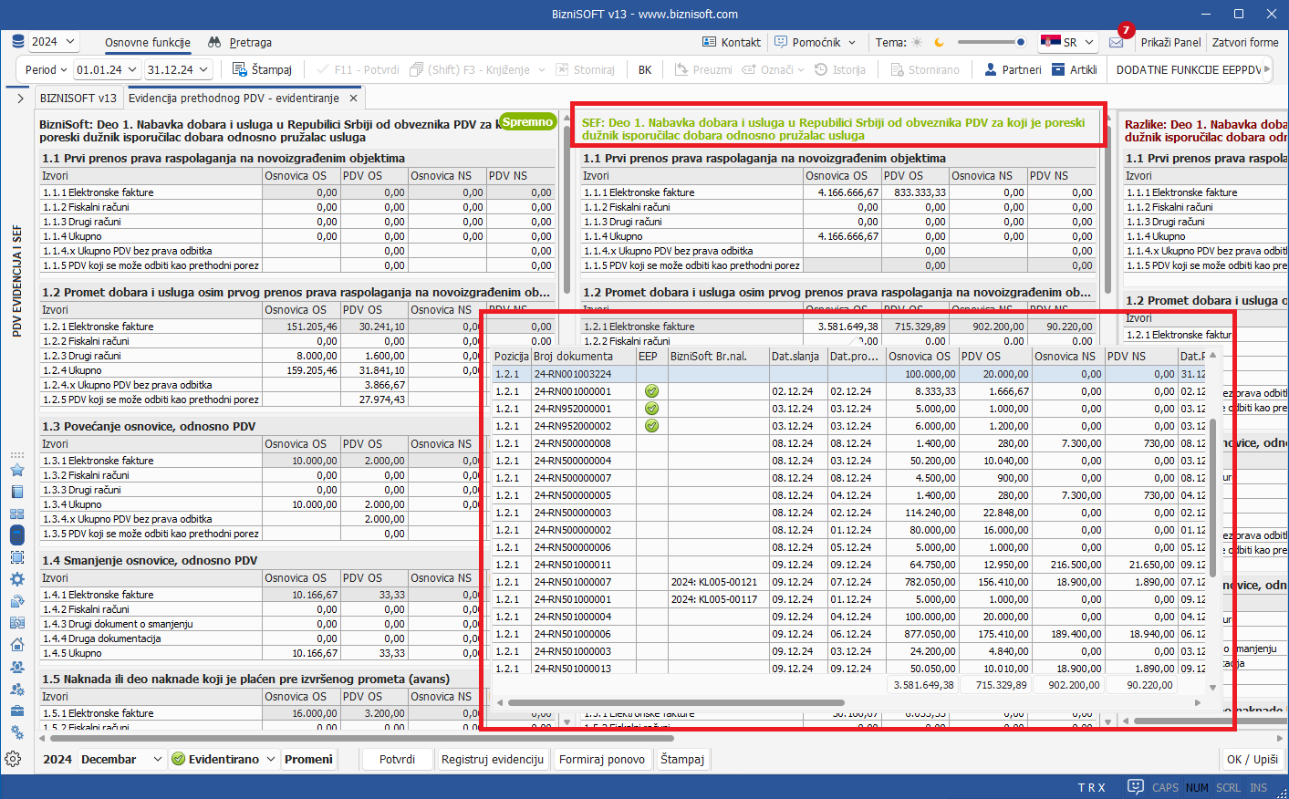
Task: Click the briefcase icon in left sidebar
Action: pos(16,711)
